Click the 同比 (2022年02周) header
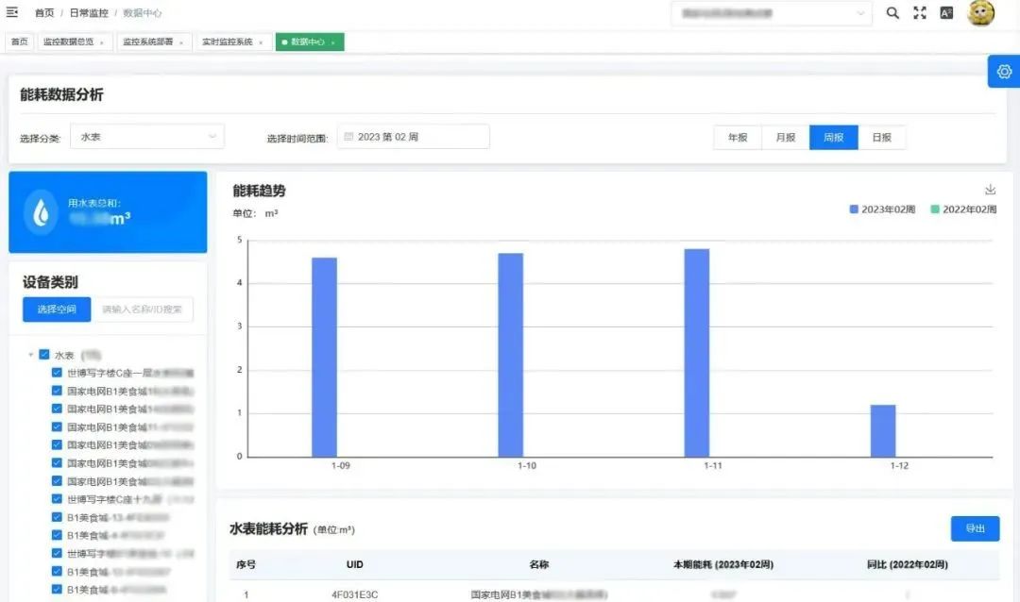1020x602 pixels. click(908, 564)
